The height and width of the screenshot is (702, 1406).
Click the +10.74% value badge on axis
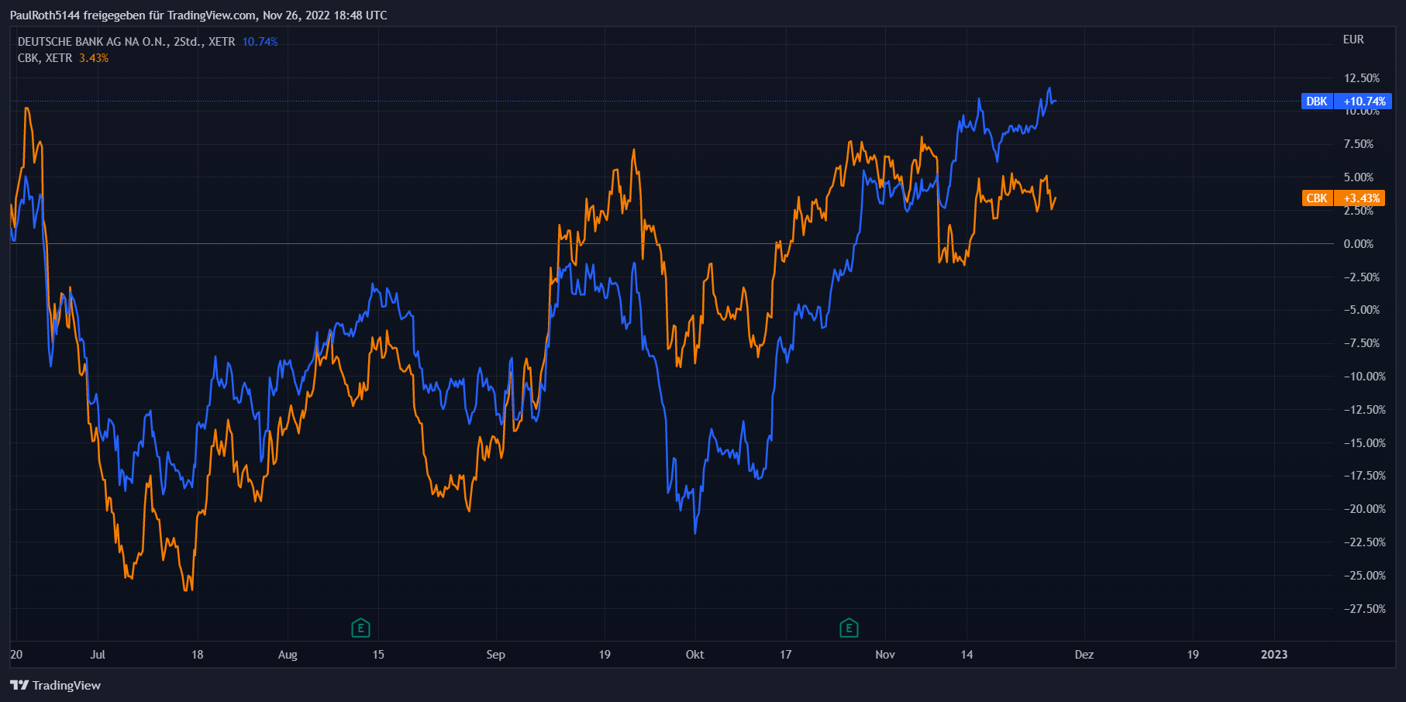pos(1363,102)
